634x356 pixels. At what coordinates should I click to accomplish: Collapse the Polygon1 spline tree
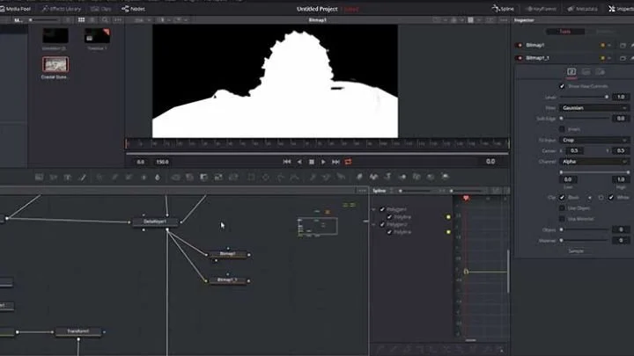tap(373, 209)
